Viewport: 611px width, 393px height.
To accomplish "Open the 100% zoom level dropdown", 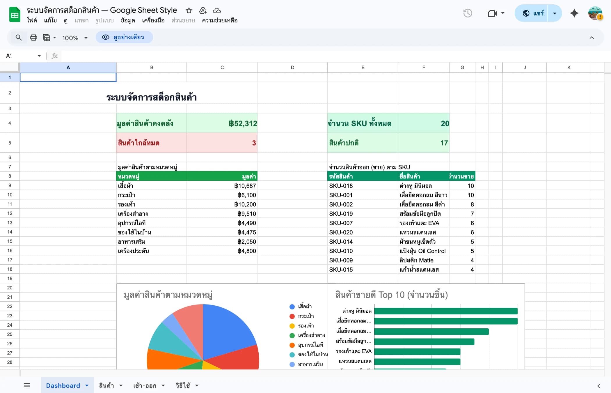I will click(74, 37).
